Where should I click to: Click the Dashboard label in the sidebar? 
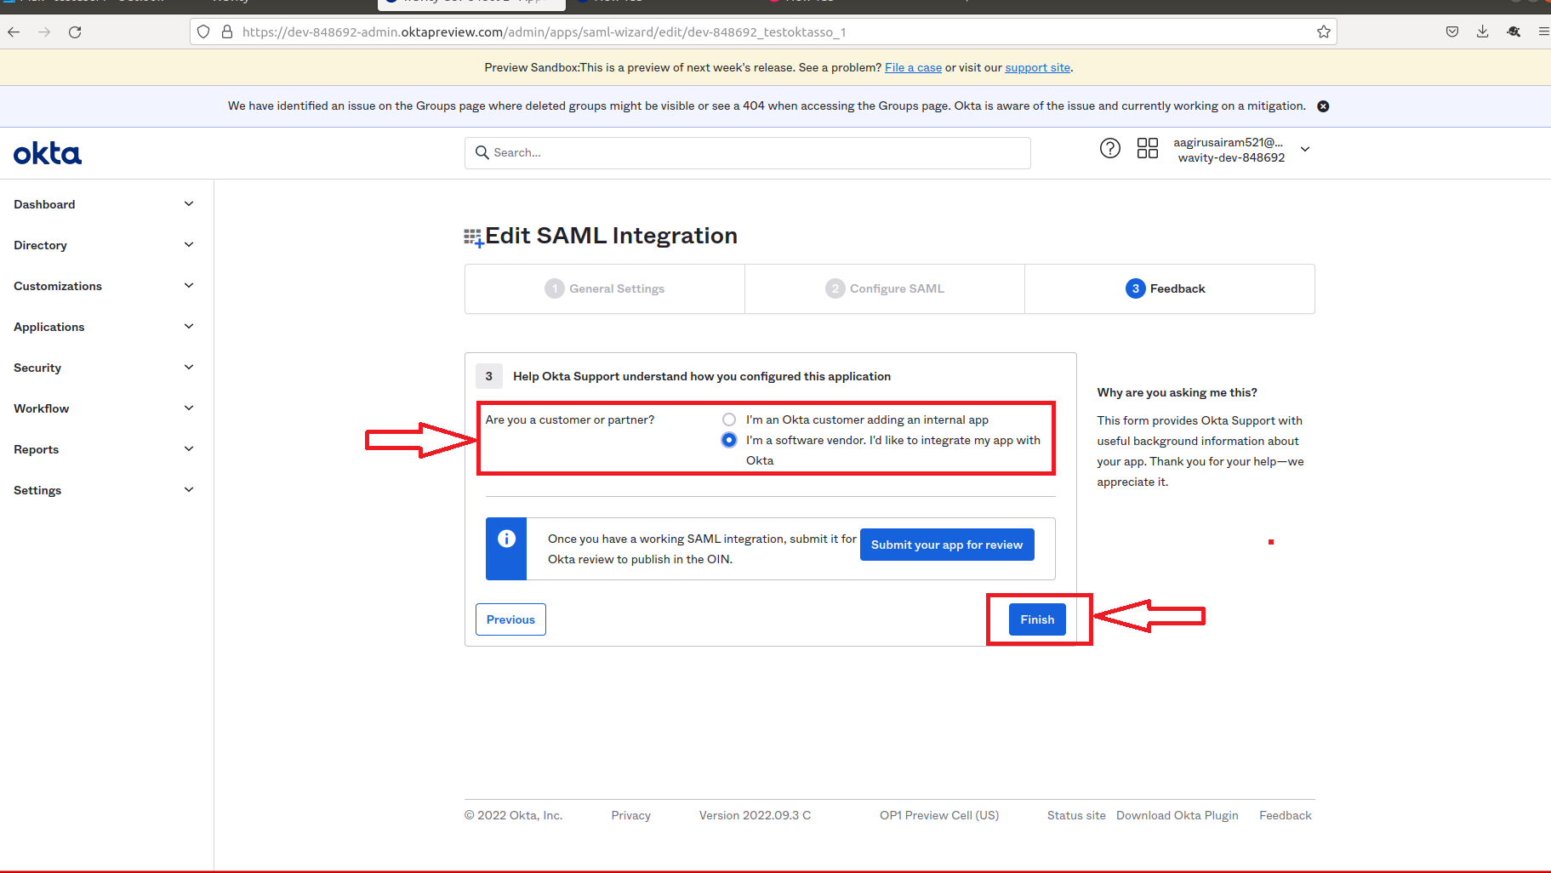tap(44, 204)
